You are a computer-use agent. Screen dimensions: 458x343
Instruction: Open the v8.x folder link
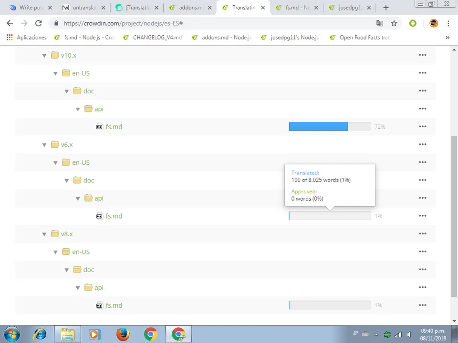coord(67,234)
